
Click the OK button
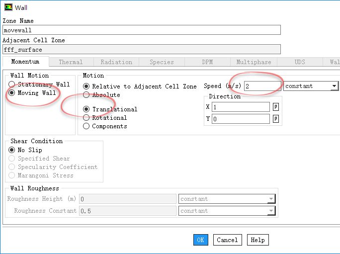pyautogui.click(x=201, y=240)
